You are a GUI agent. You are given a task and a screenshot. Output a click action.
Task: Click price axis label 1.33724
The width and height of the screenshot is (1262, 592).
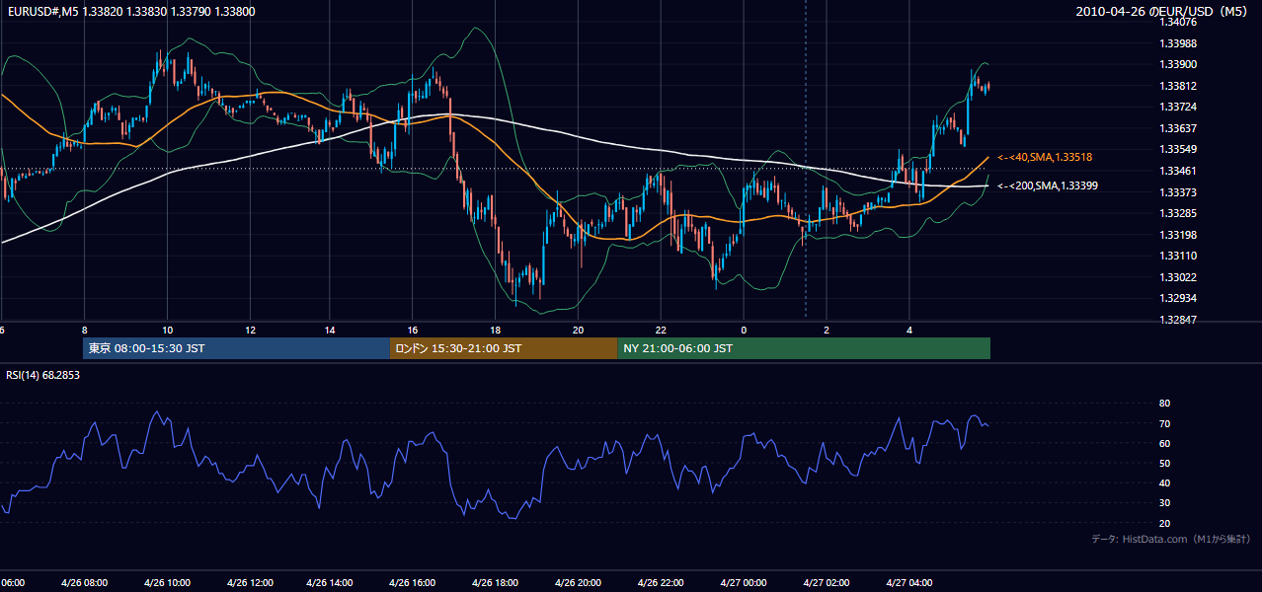click(1179, 107)
